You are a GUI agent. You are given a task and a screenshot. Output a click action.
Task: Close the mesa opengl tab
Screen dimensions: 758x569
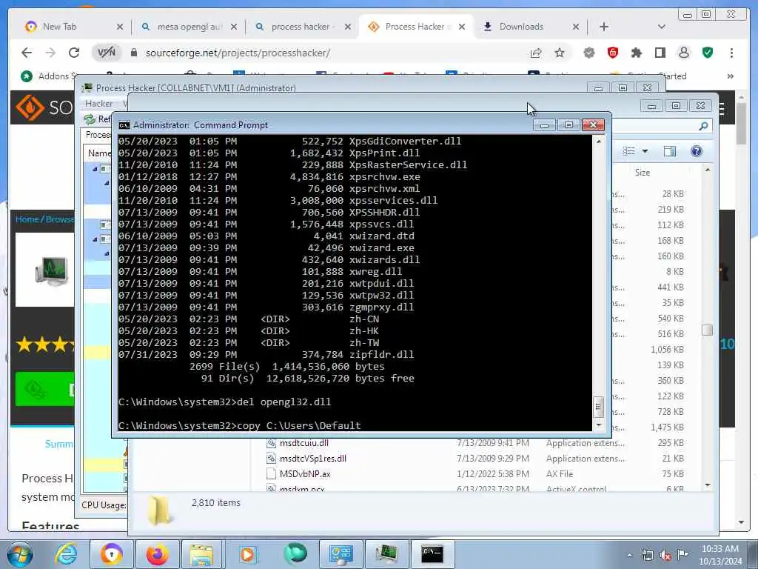pos(233,27)
